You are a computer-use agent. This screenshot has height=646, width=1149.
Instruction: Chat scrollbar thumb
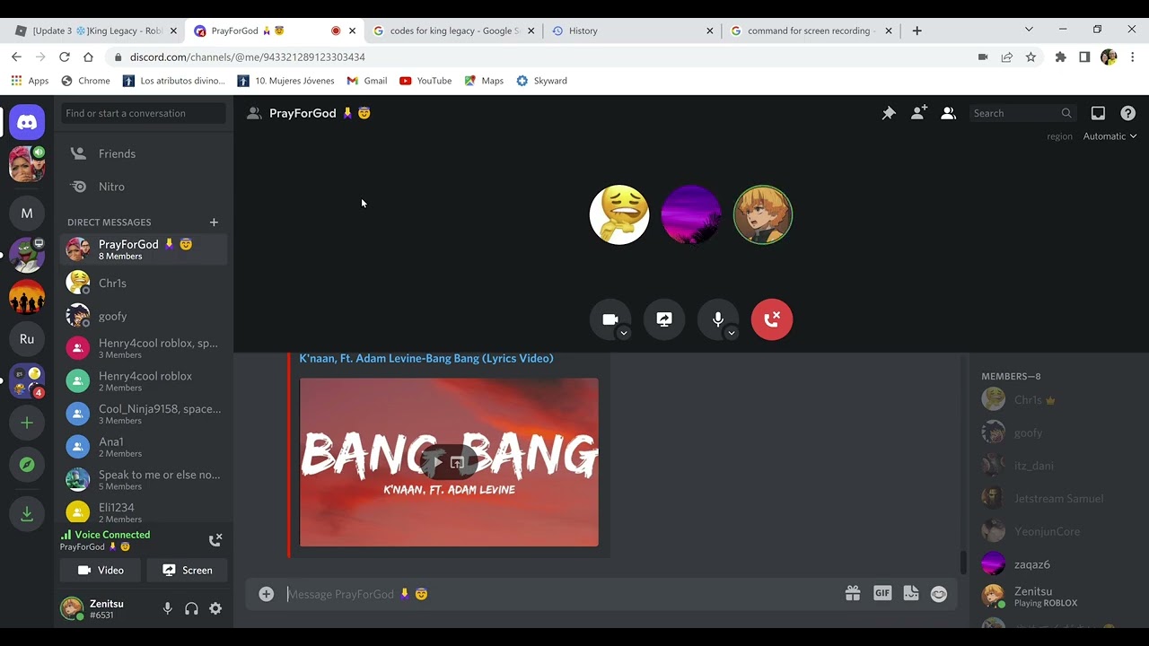(x=963, y=563)
